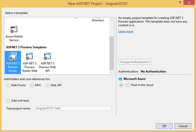Choose the ASP.NET 5 Preview Empty template
The width and height of the screenshot is (196, 132).
[13, 62]
